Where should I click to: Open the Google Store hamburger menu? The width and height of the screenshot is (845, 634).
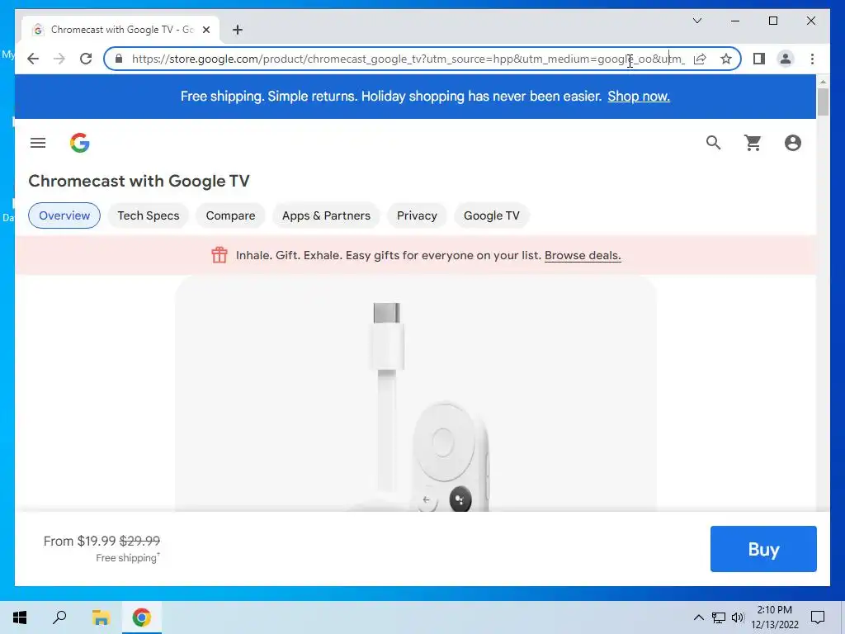click(38, 143)
